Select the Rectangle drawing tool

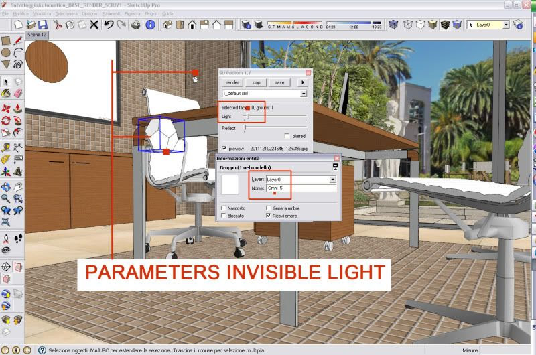pyautogui.click(x=6, y=41)
